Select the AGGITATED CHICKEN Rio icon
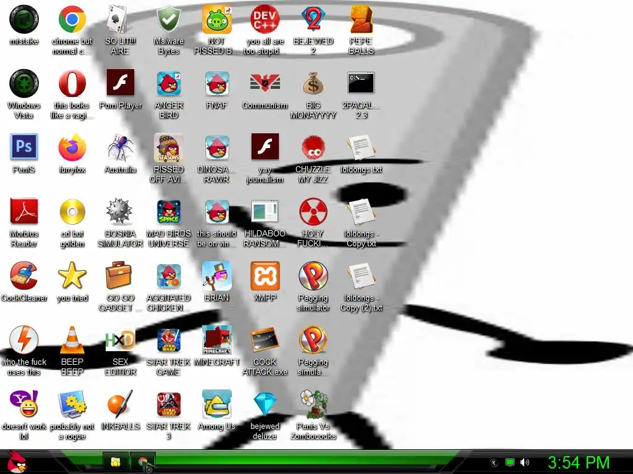Screen dimensions: 633x474 click(x=168, y=276)
